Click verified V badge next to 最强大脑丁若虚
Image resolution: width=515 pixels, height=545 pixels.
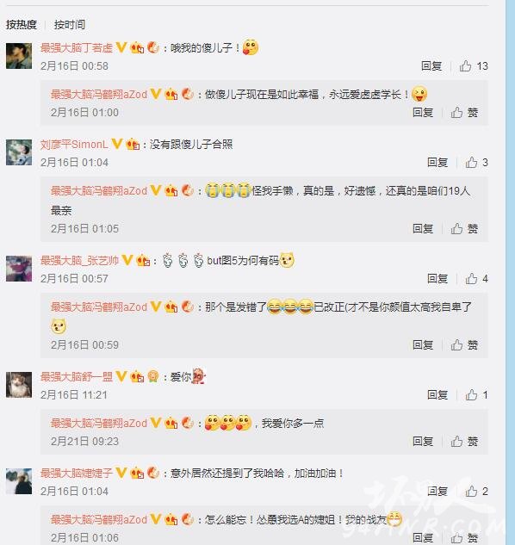121,47
